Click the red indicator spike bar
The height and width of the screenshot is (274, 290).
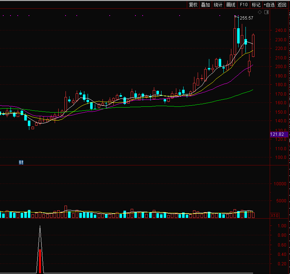click(40, 261)
